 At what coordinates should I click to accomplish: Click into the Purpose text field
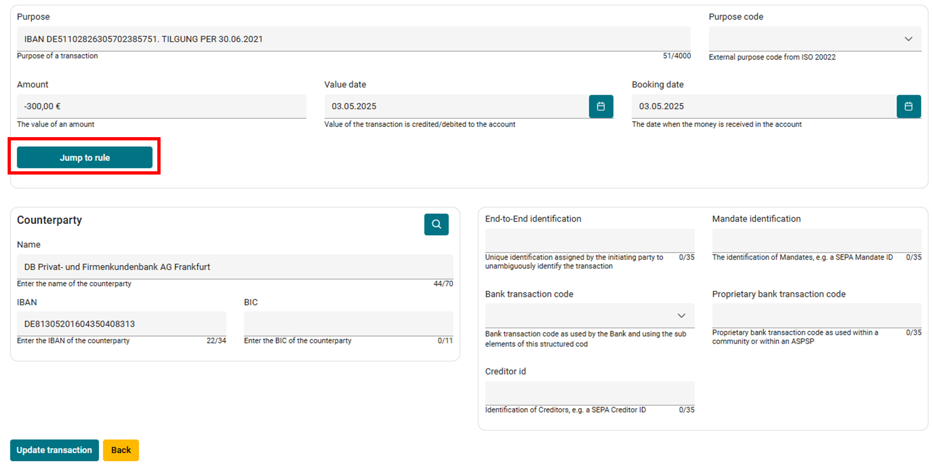pyautogui.click(x=353, y=39)
